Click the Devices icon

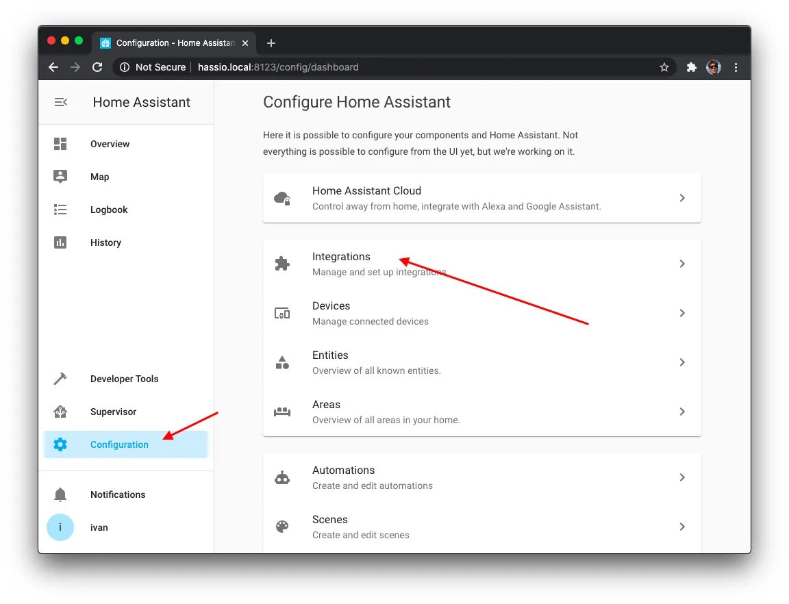click(282, 313)
